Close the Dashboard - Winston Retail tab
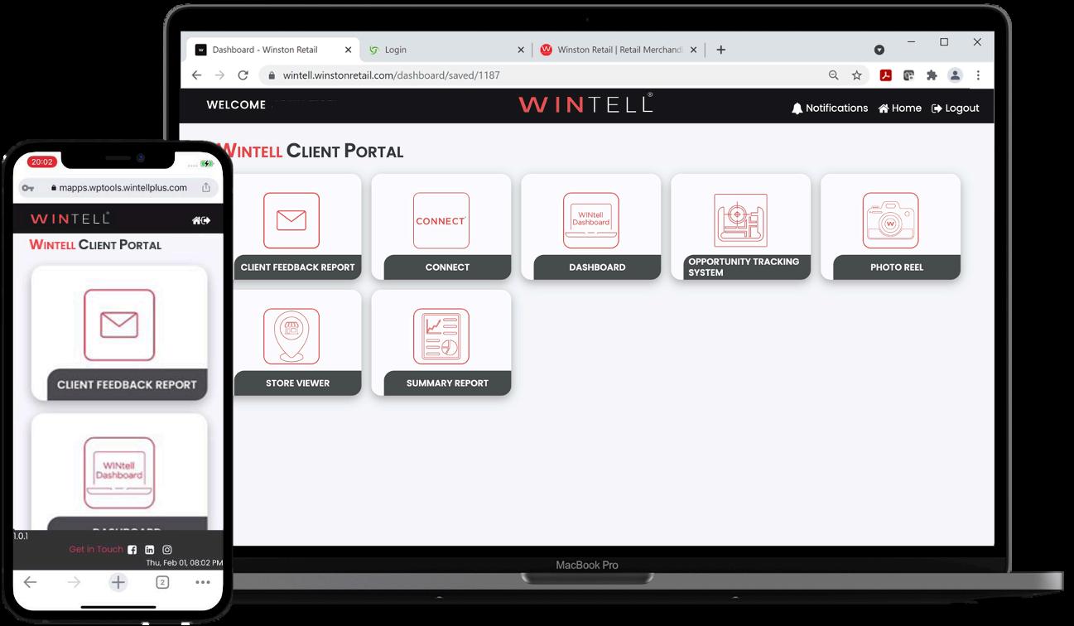Image resolution: width=1074 pixels, height=626 pixels. point(348,50)
